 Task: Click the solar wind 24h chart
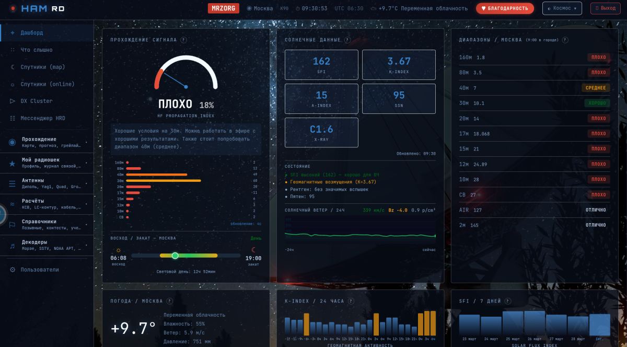click(x=360, y=230)
